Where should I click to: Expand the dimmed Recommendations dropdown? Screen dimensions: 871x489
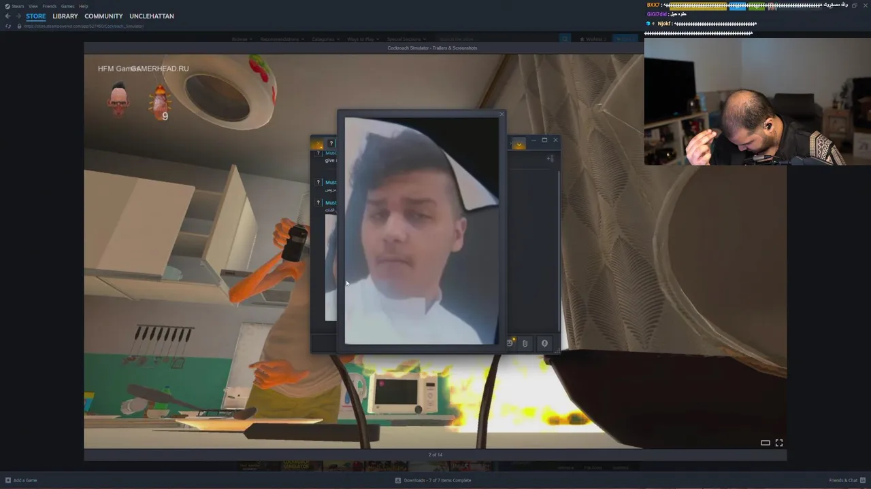click(281, 39)
